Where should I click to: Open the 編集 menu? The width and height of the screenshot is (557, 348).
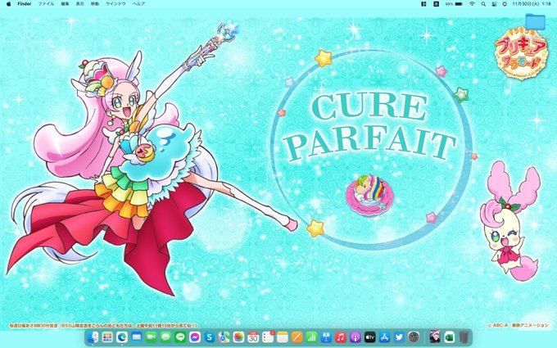point(65,4)
